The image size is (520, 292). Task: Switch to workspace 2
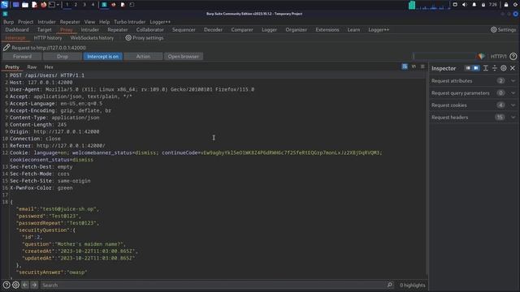click(x=76, y=5)
